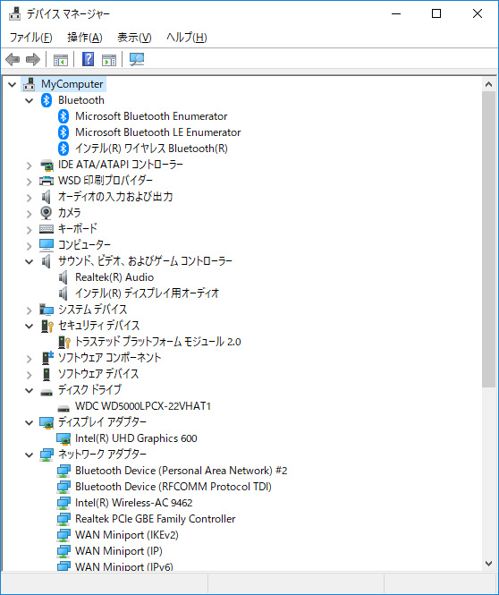This screenshot has width=499, height=595.
Task: Expand オーディオの入力および出力 category
Action: tap(30, 198)
